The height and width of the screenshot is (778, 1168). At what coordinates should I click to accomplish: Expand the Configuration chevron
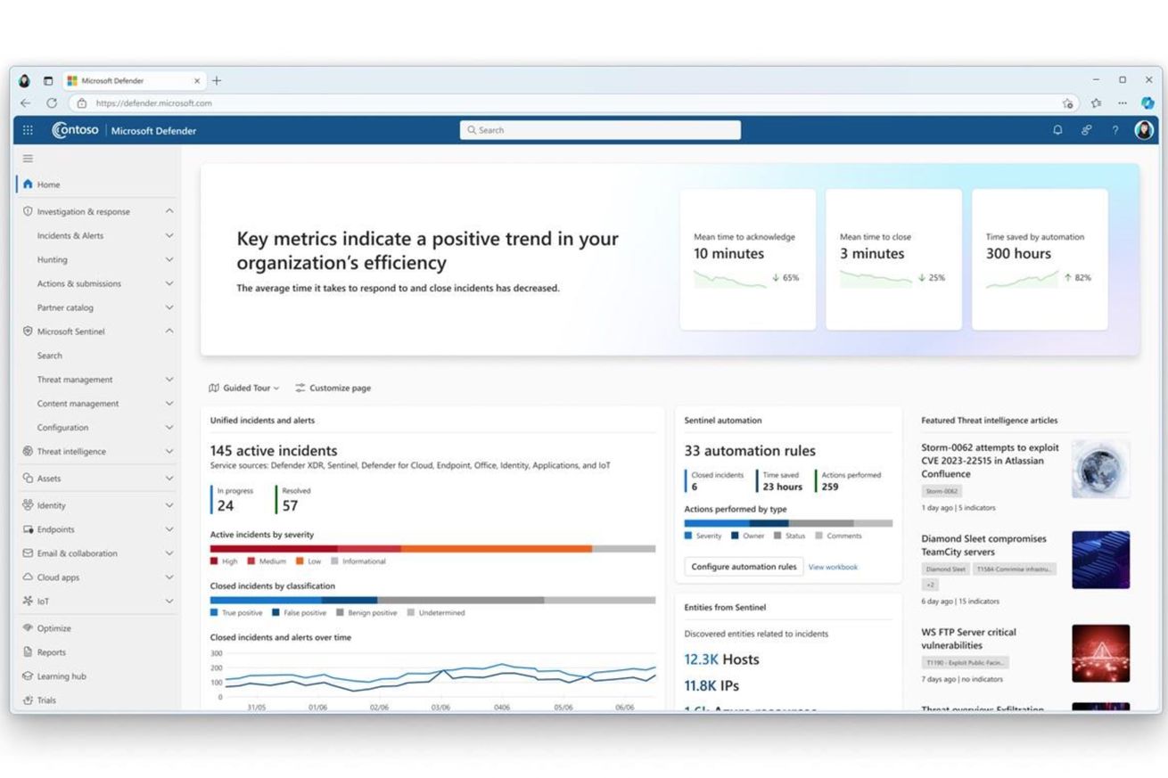click(x=169, y=428)
